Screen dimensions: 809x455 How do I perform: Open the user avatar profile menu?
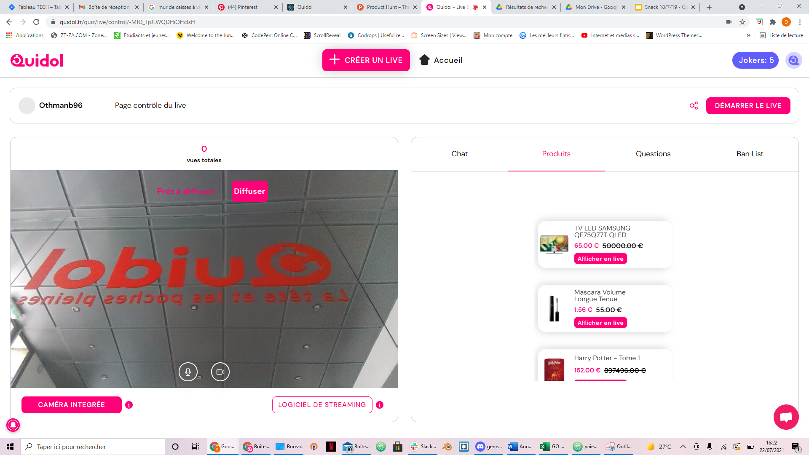793,60
